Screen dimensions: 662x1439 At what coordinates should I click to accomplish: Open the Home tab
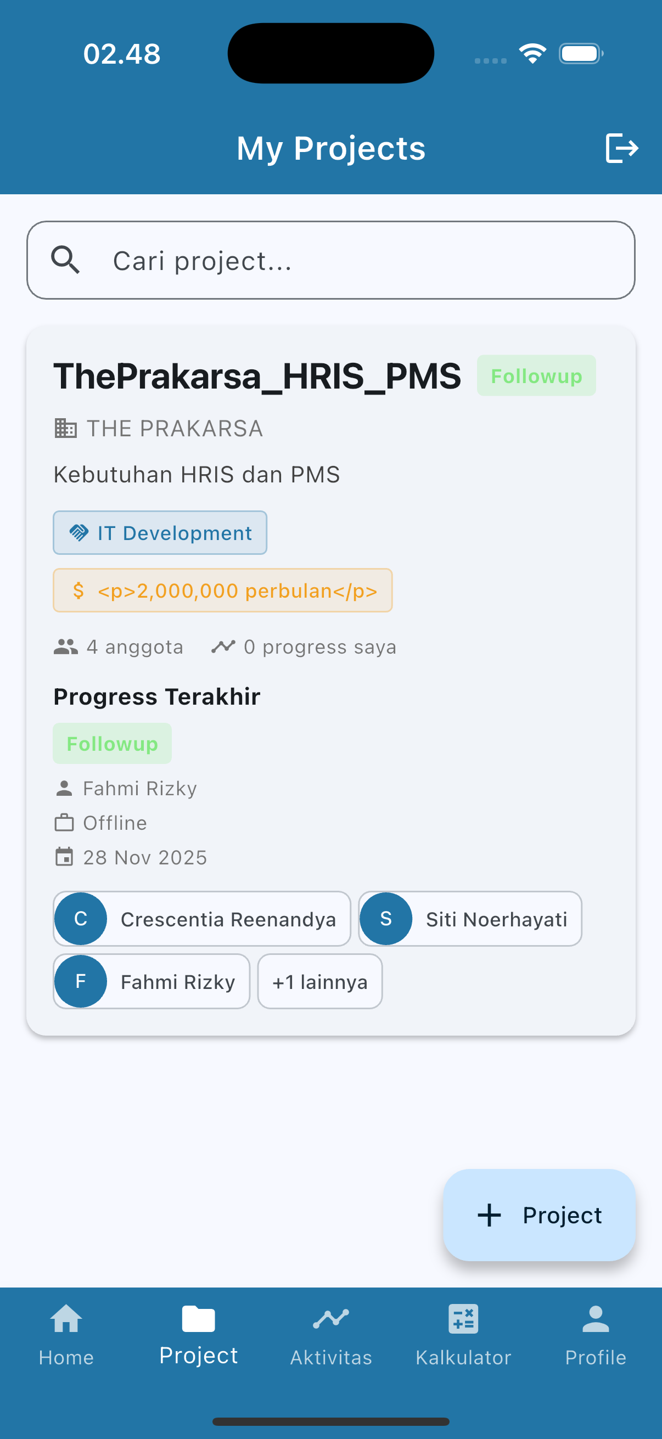click(x=66, y=1335)
